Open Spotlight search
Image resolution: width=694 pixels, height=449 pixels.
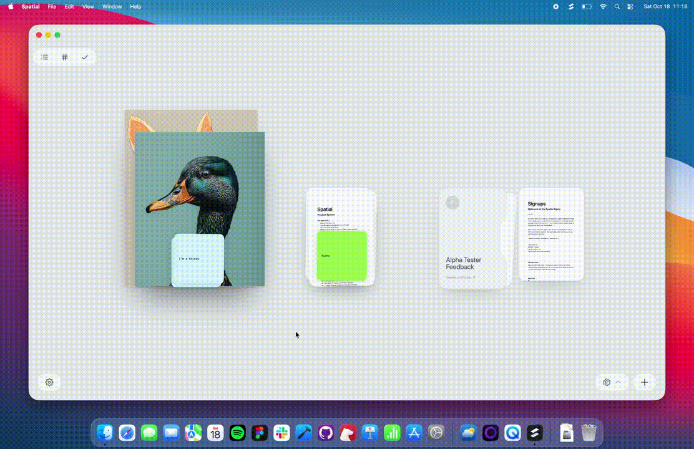tap(617, 7)
